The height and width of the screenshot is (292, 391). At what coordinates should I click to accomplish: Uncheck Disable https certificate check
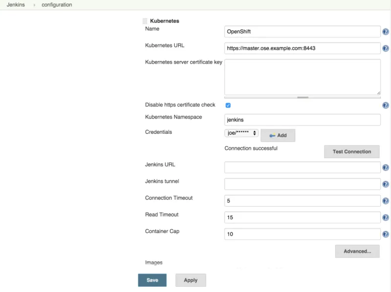(x=228, y=104)
